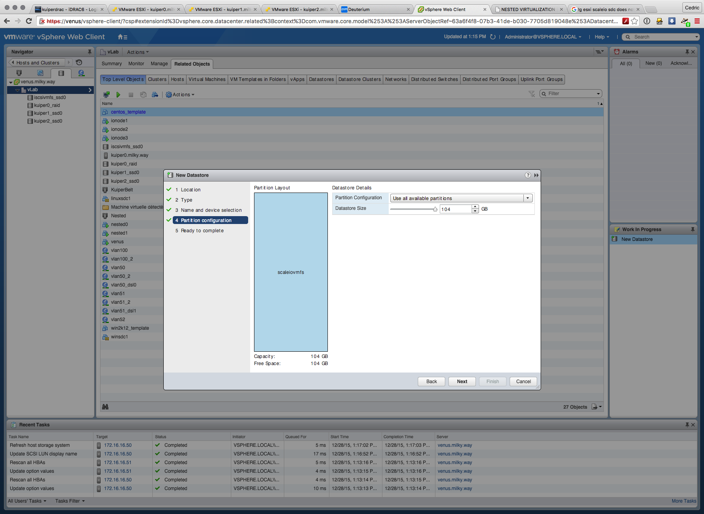The width and height of the screenshot is (704, 514).
Task: Collapse the venus.milky.way tree node
Action: click(x=11, y=82)
